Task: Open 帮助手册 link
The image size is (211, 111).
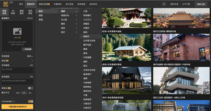Action: (x=174, y=4)
